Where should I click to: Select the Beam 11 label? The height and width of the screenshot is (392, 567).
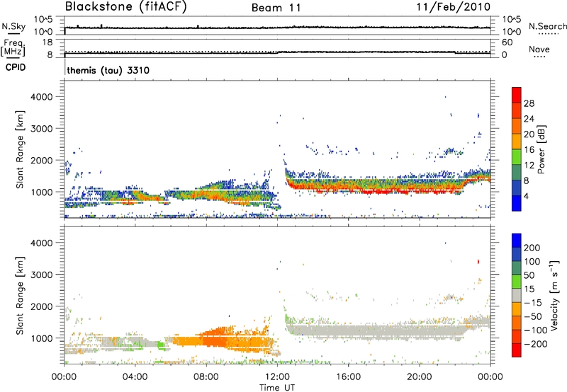[x=276, y=8]
